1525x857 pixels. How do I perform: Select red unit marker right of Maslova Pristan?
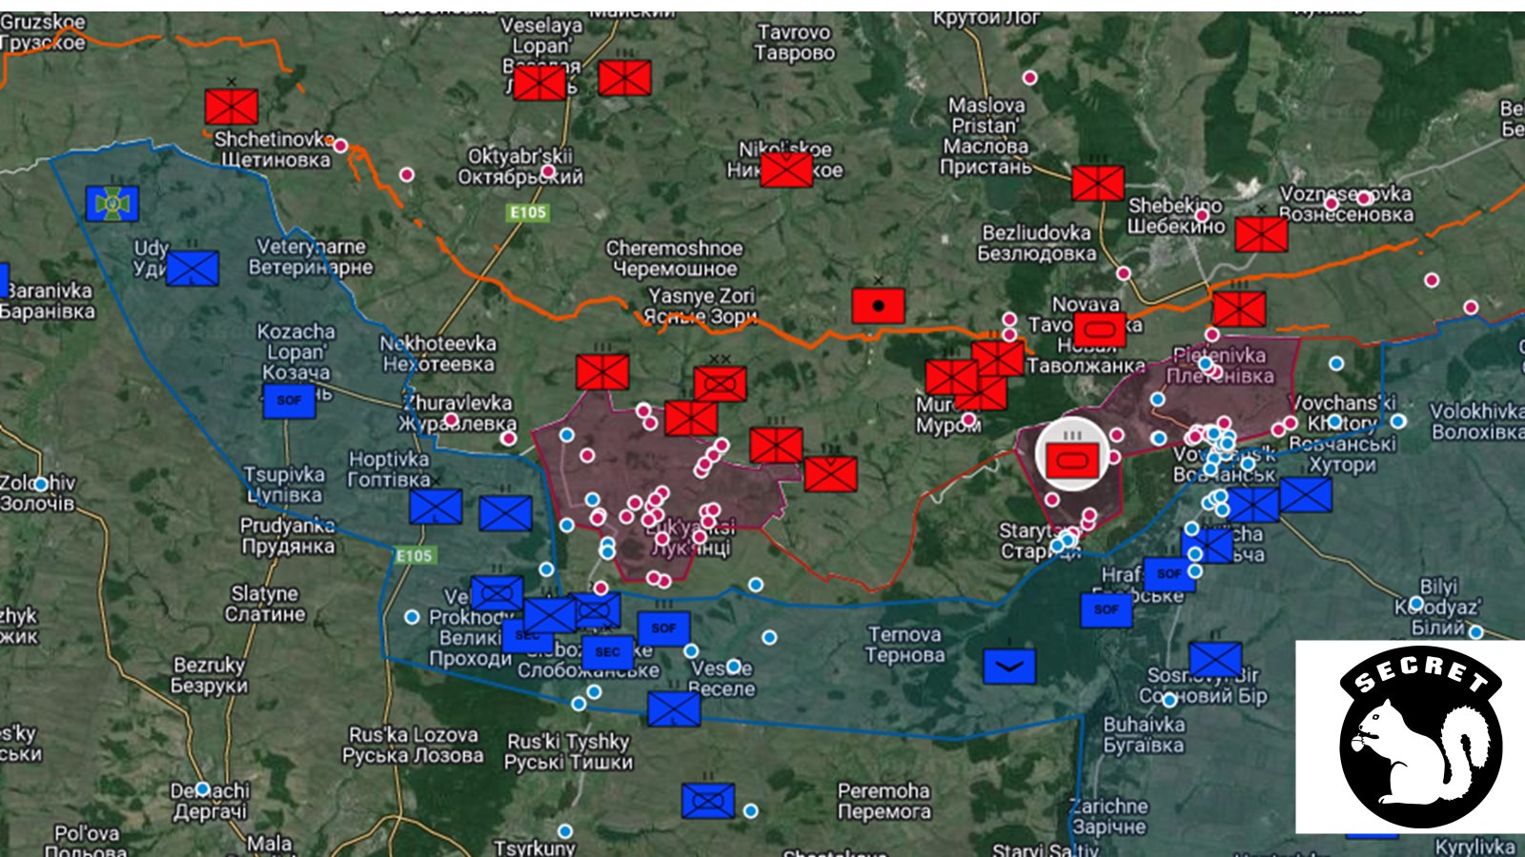[x=1098, y=183]
